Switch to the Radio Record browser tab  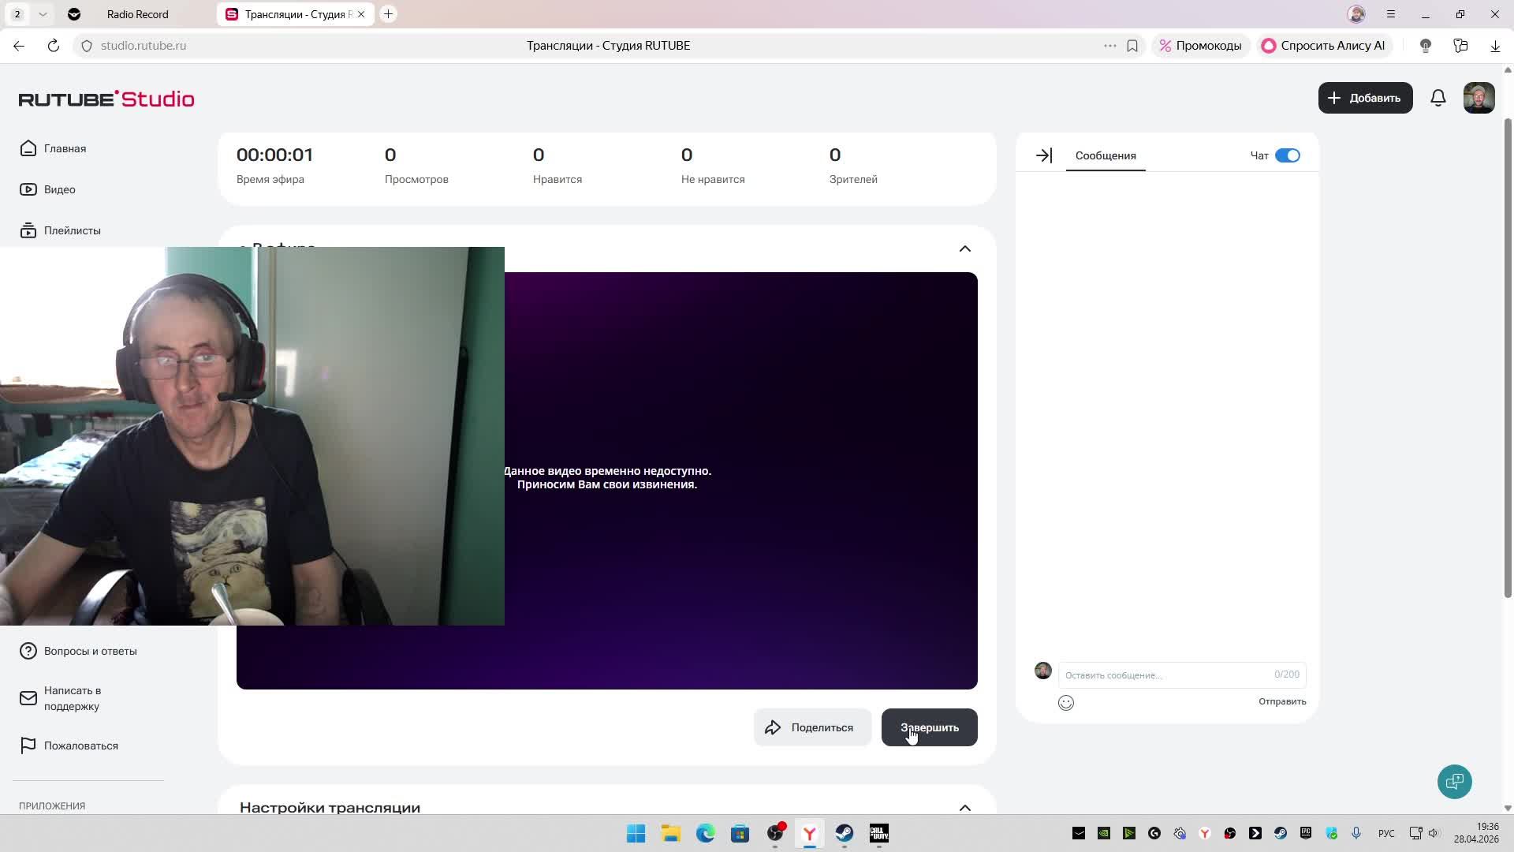pos(137,14)
